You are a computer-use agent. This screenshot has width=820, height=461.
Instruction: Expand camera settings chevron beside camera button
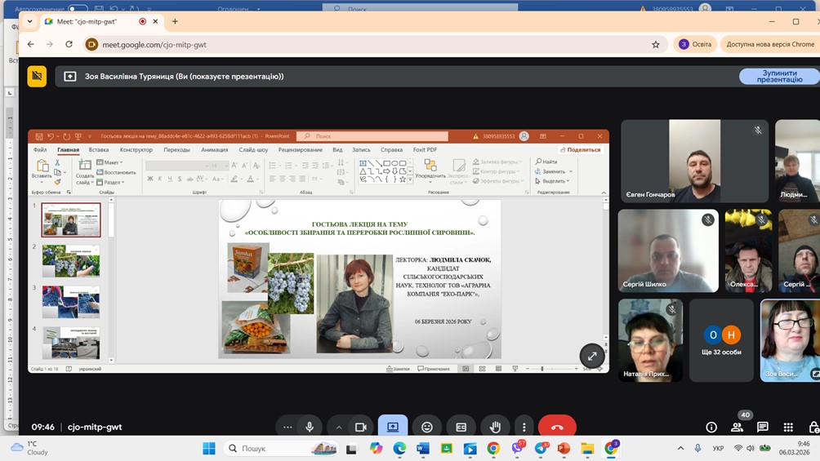pyautogui.click(x=339, y=427)
